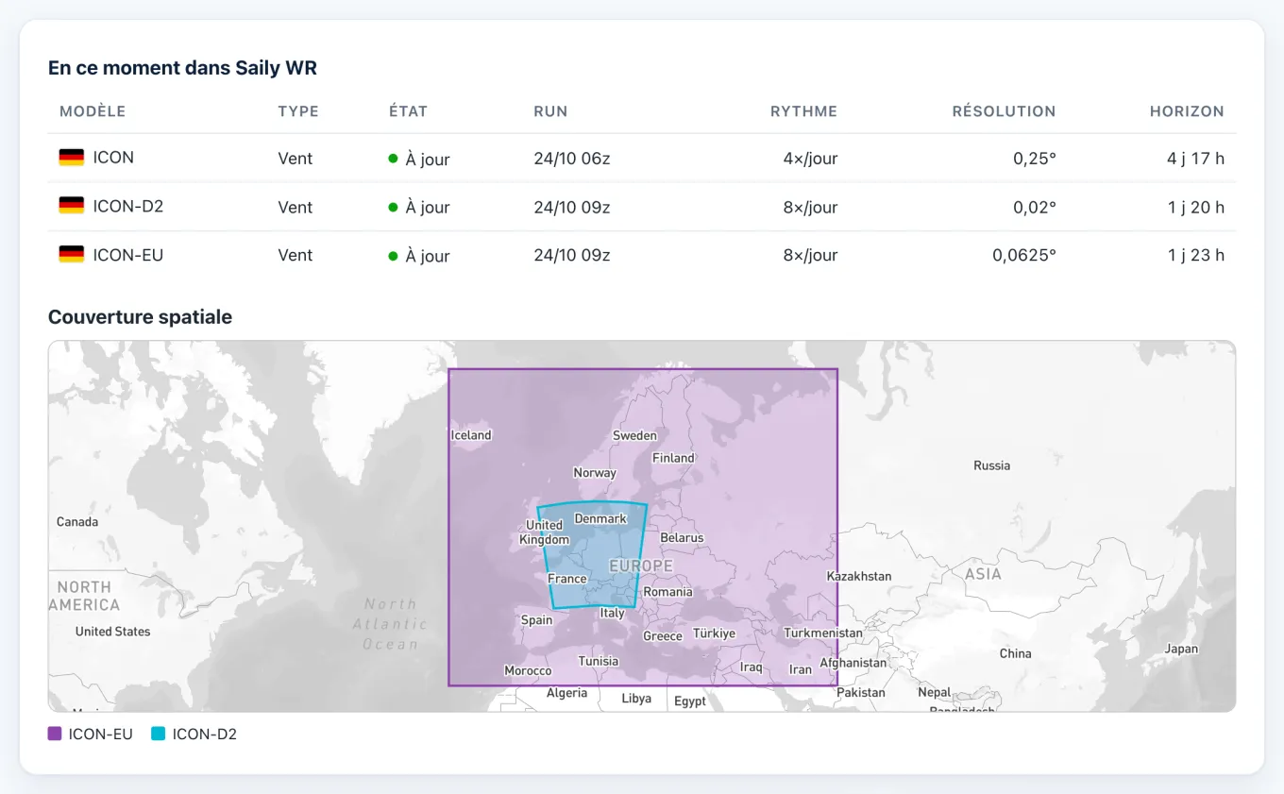Click the France label on the map
Viewport: 1284px width, 794px height.
pyautogui.click(x=567, y=579)
